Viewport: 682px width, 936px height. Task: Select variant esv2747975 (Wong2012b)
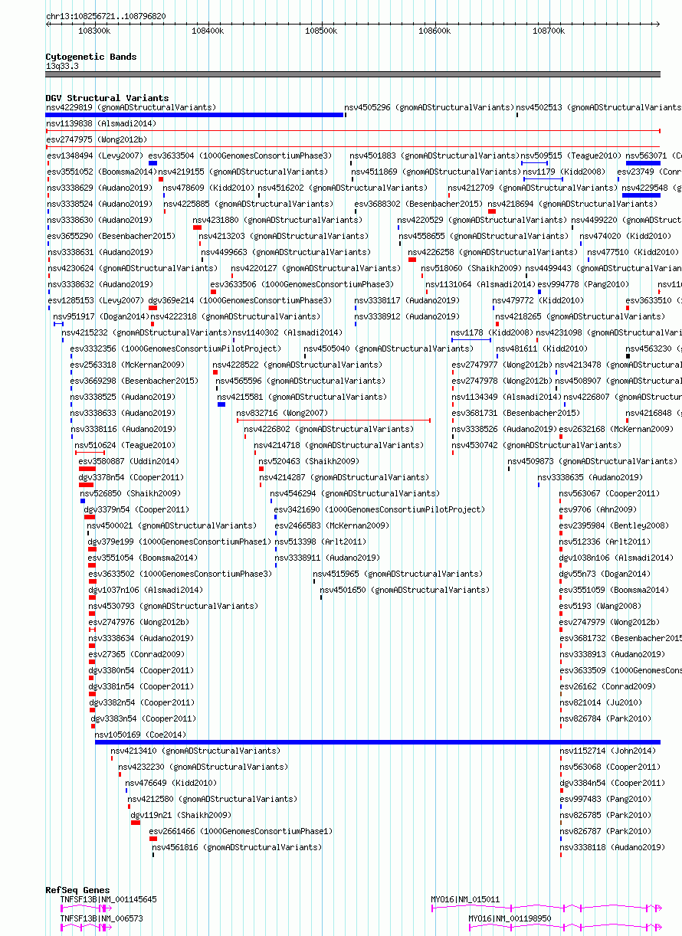pos(97,139)
